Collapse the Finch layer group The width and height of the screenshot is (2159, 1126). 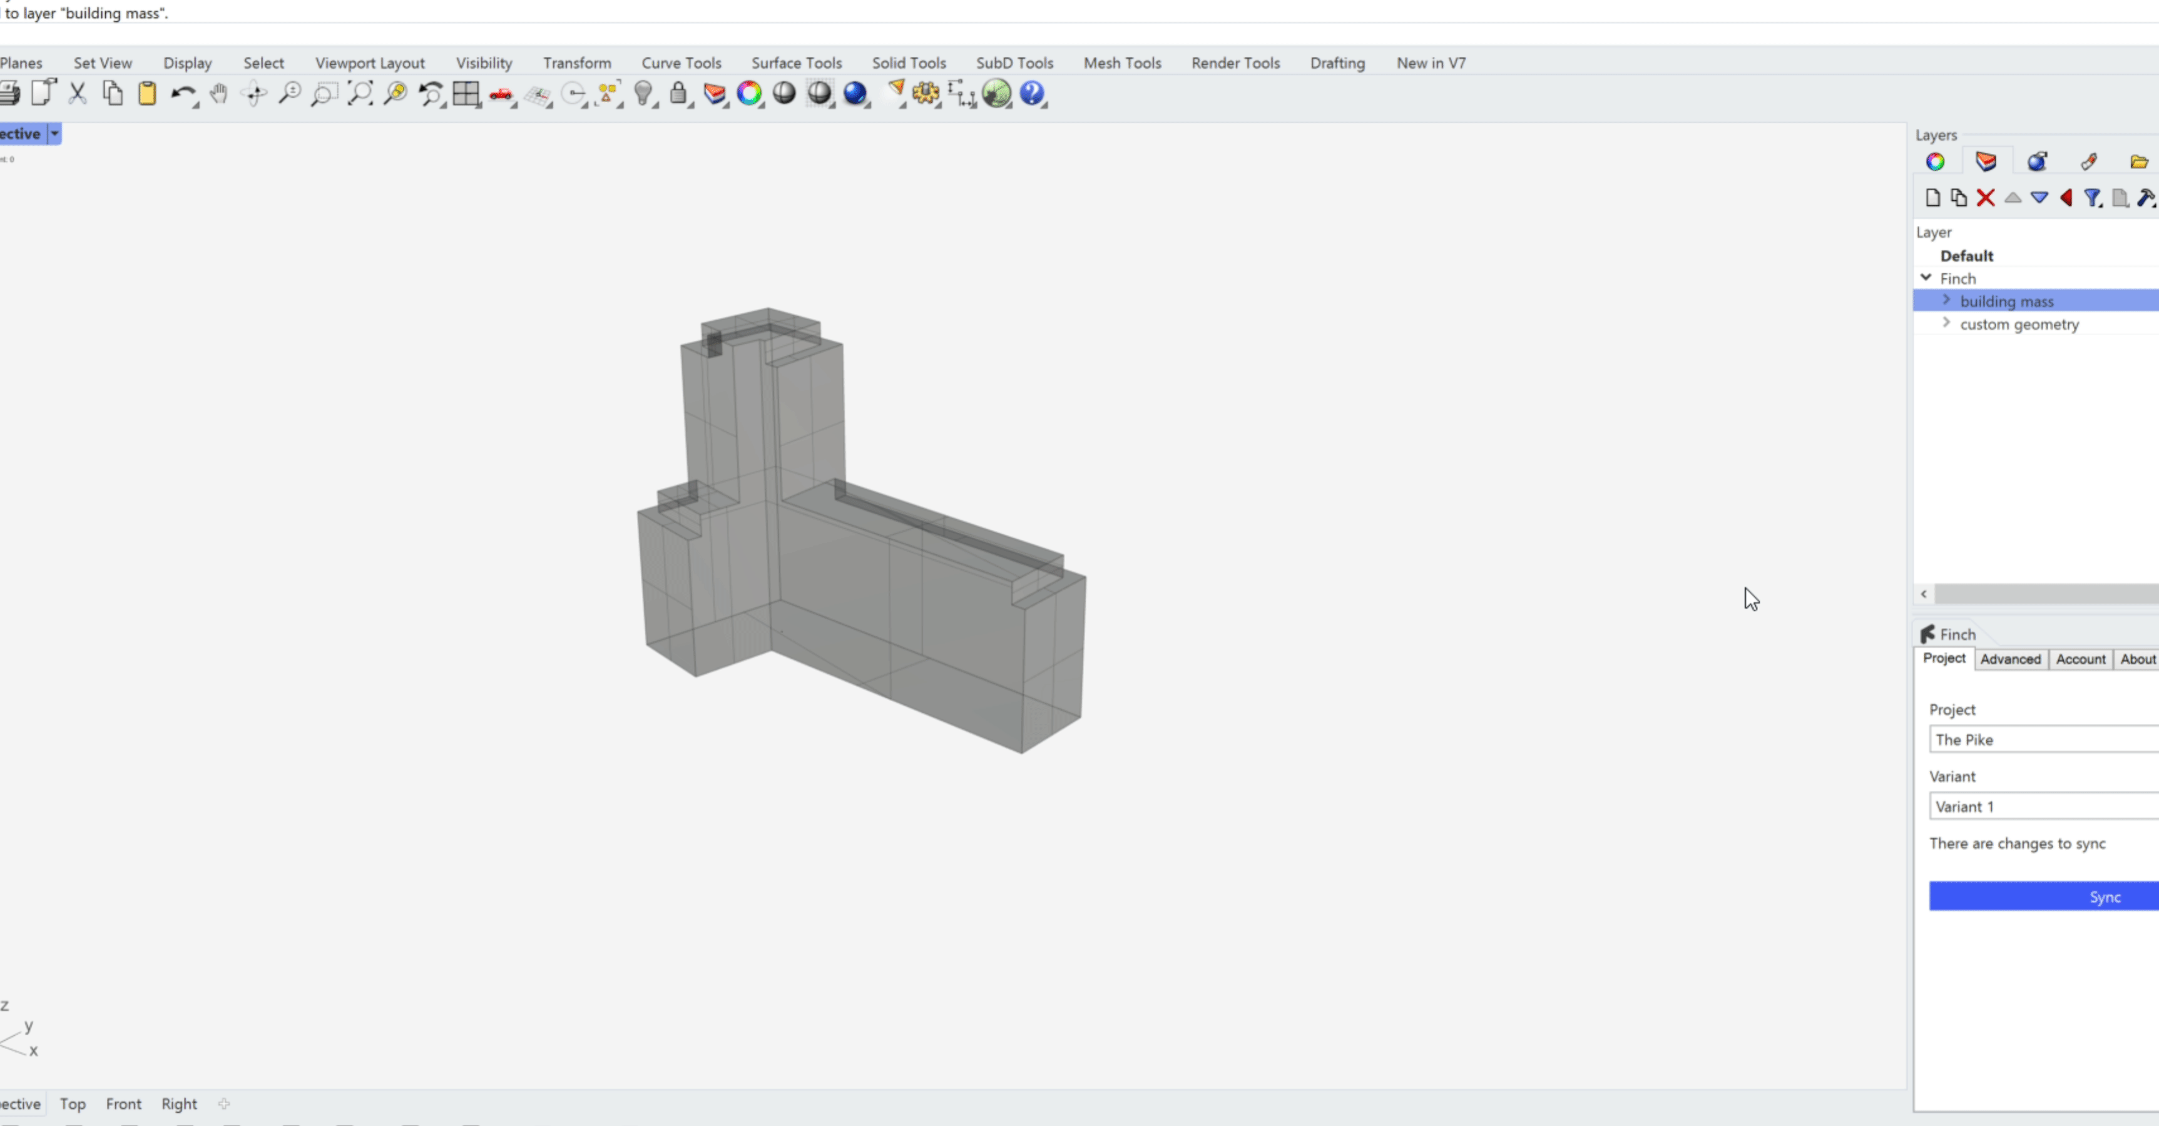[x=1926, y=277]
